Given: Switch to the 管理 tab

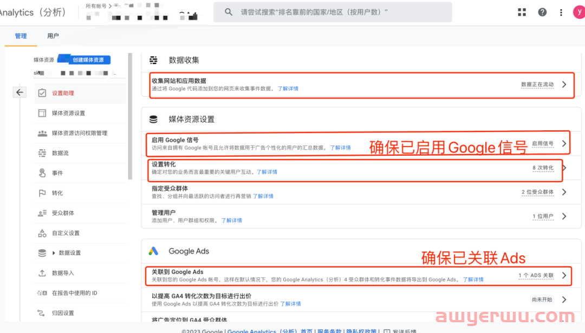Looking at the screenshot, I should pos(21,36).
